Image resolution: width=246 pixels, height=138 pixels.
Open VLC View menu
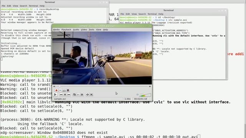coord(98,30)
